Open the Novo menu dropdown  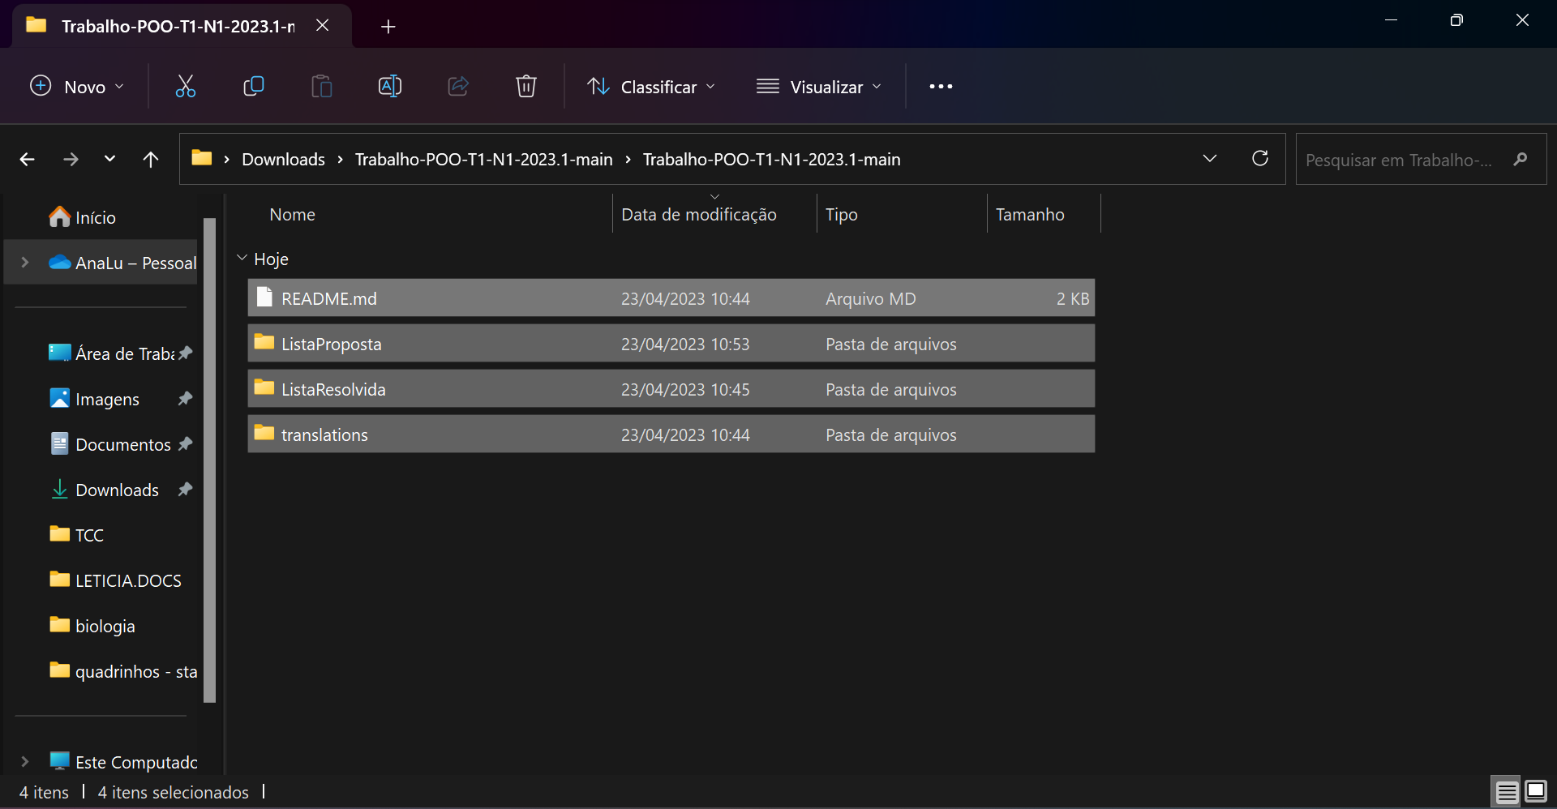(75, 86)
